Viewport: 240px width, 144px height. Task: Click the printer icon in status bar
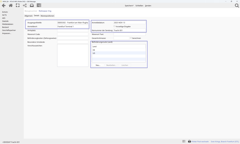click(189, 141)
